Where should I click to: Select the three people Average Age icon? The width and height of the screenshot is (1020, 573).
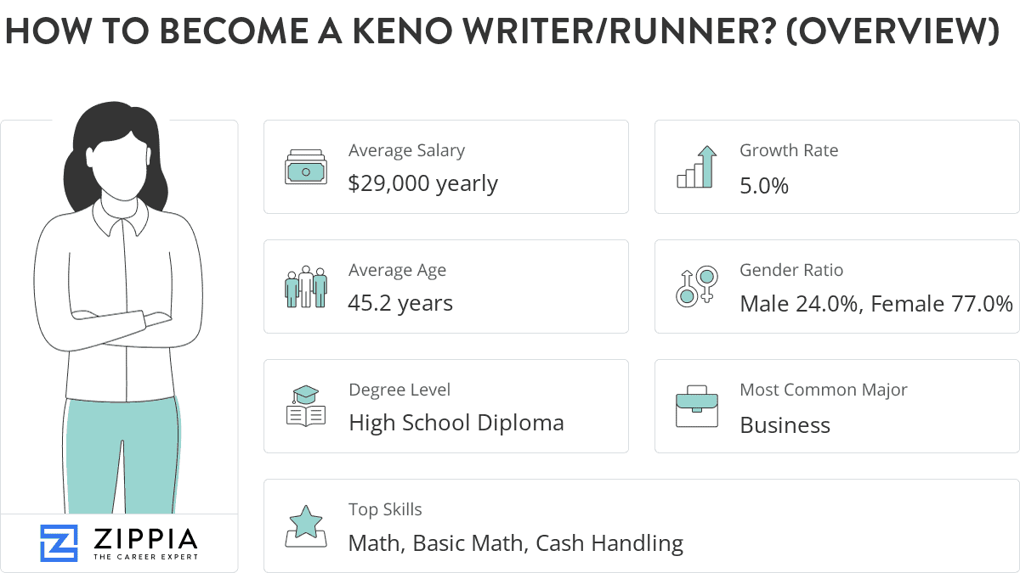[305, 286]
